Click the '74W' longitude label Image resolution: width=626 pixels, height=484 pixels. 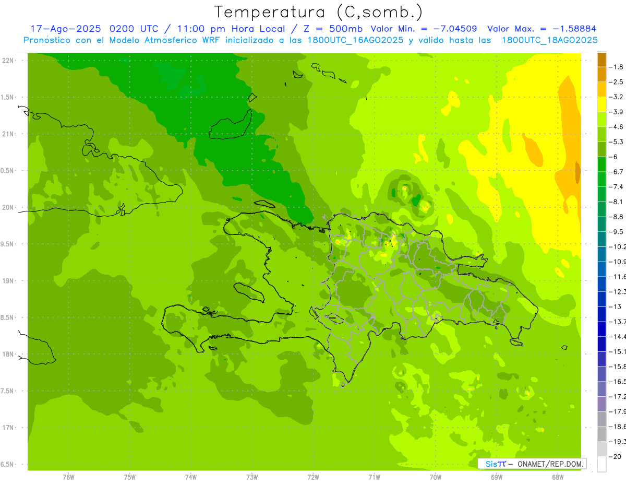coord(191,477)
